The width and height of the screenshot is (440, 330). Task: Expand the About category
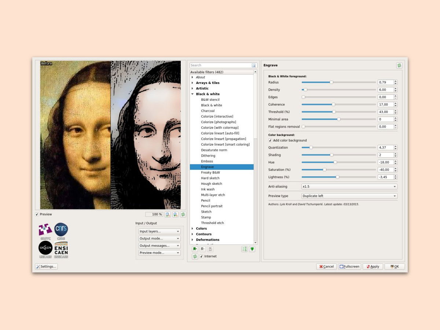click(x=192, y=77)
